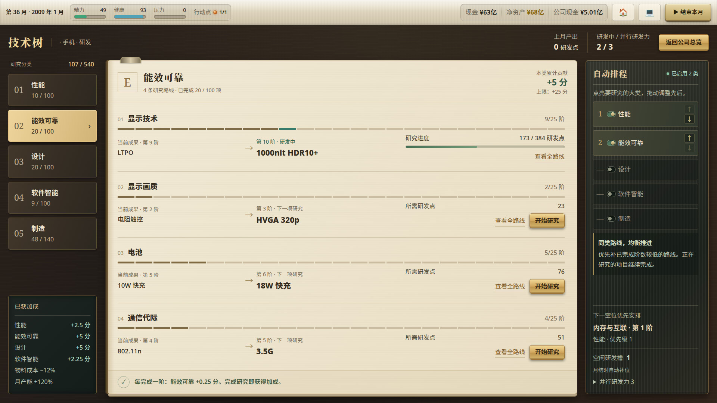The height and width of the screenshot is (403, 717).
Task: Start research on 18W 快充
Action: coord(547,286)
